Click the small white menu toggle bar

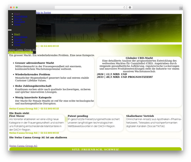coord(10,30)
